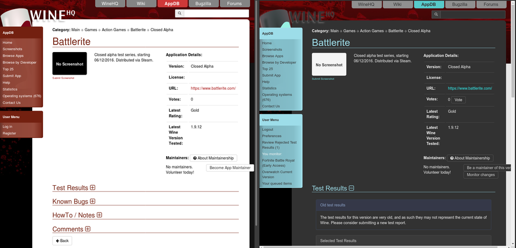Open the WineHQ tab in the left page

click(x=110, y=4)
